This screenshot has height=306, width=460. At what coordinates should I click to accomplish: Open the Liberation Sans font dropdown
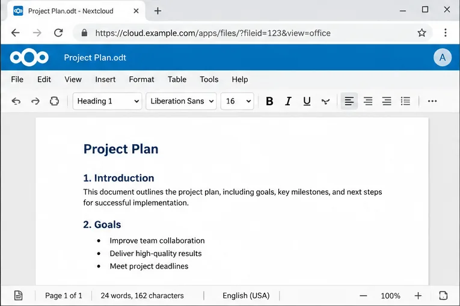[x=182, y=101]
